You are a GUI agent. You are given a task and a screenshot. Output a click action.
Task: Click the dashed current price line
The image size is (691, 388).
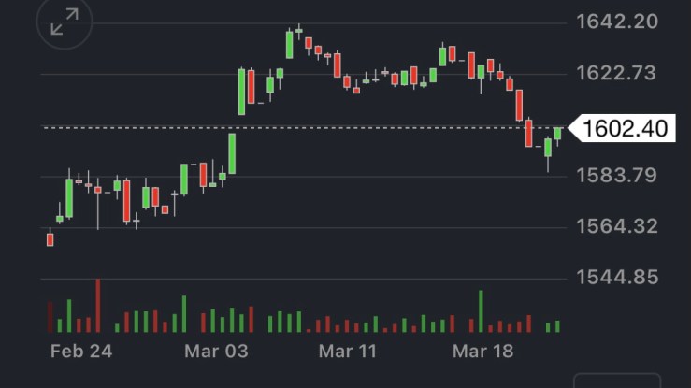coord(281,128)
